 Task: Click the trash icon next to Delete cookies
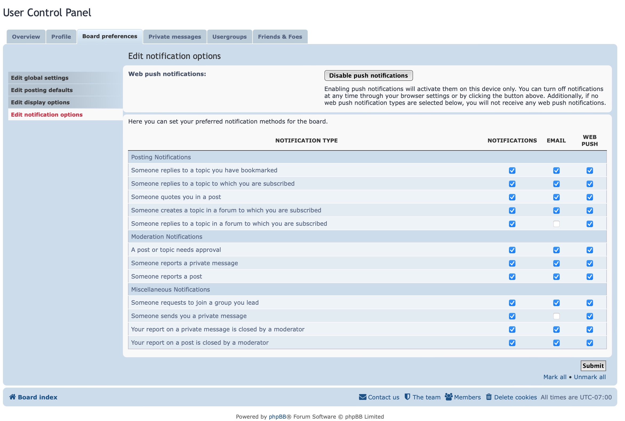pyautogui.click(x=489, y=397)
